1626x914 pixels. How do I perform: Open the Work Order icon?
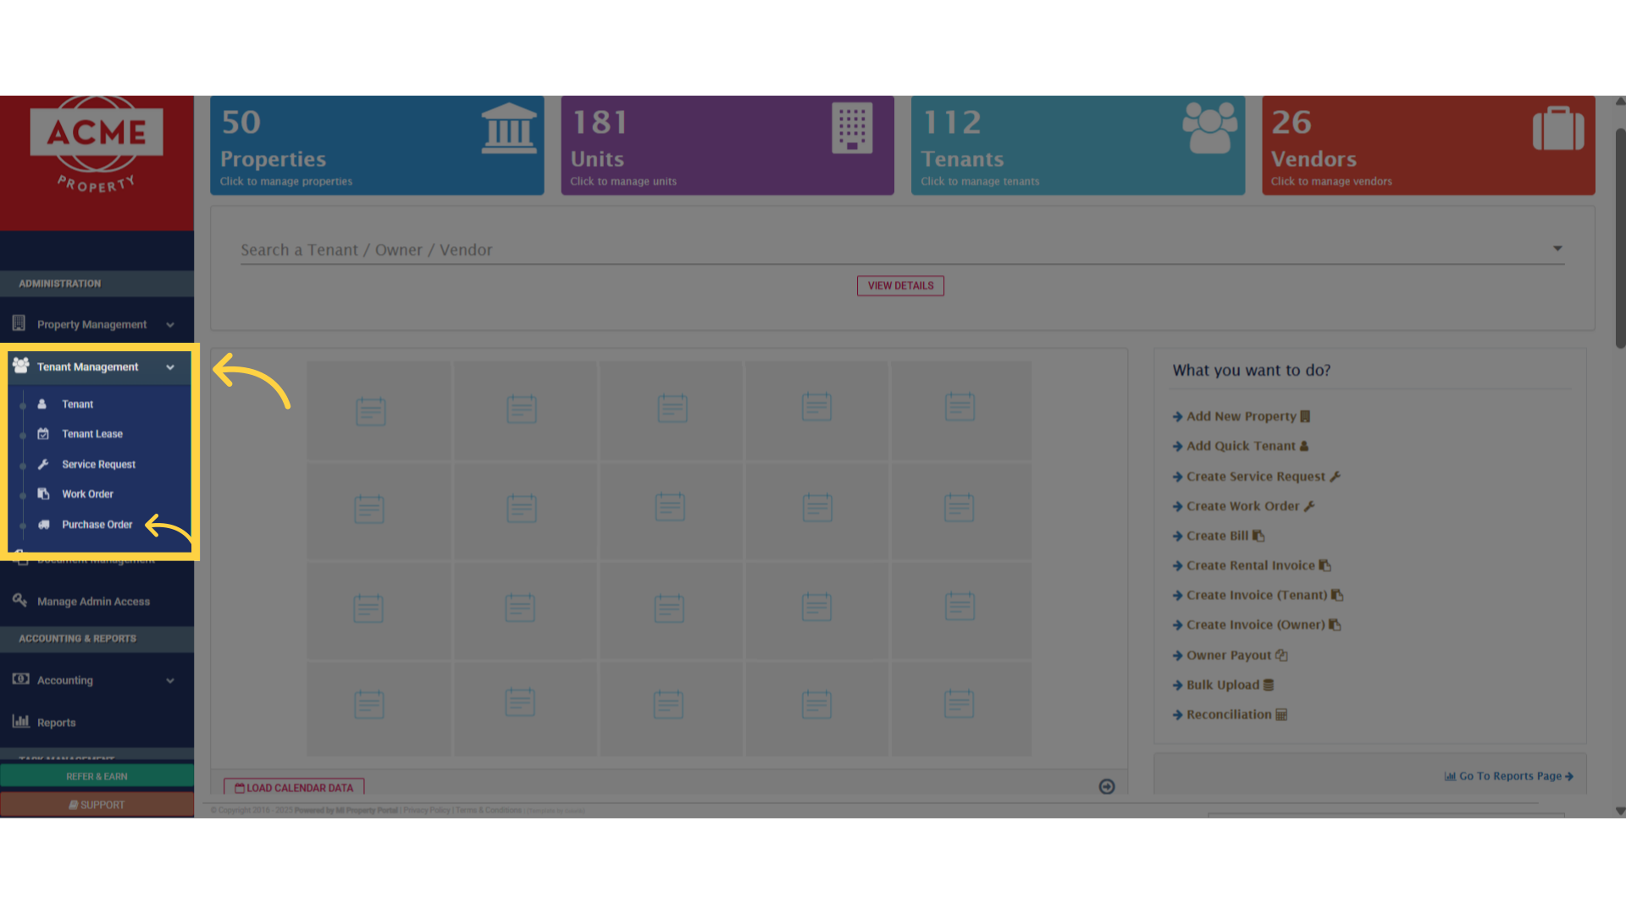pyautogui.click(x=44, y=493)
